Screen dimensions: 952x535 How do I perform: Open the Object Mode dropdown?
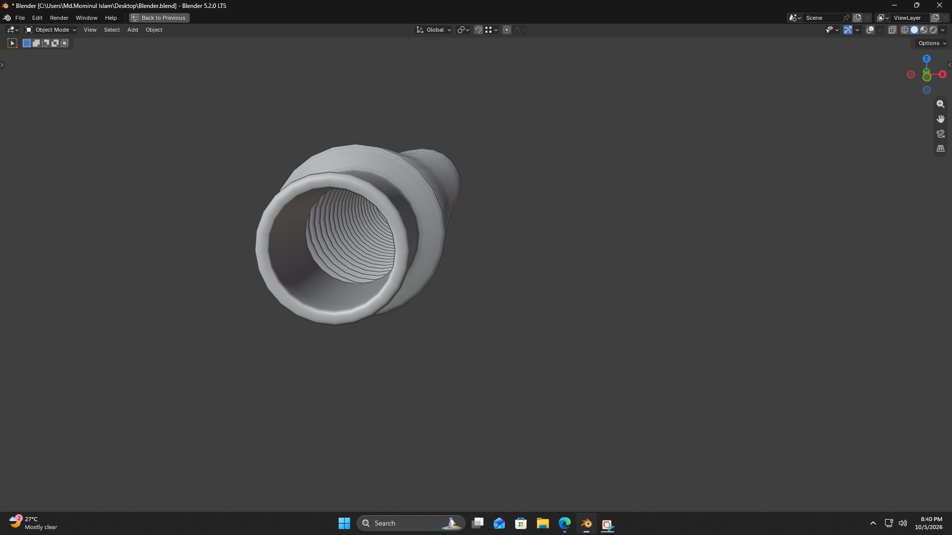coord(51,30)
